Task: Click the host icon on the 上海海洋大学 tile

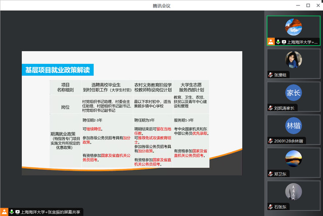Action: [271, 41]
